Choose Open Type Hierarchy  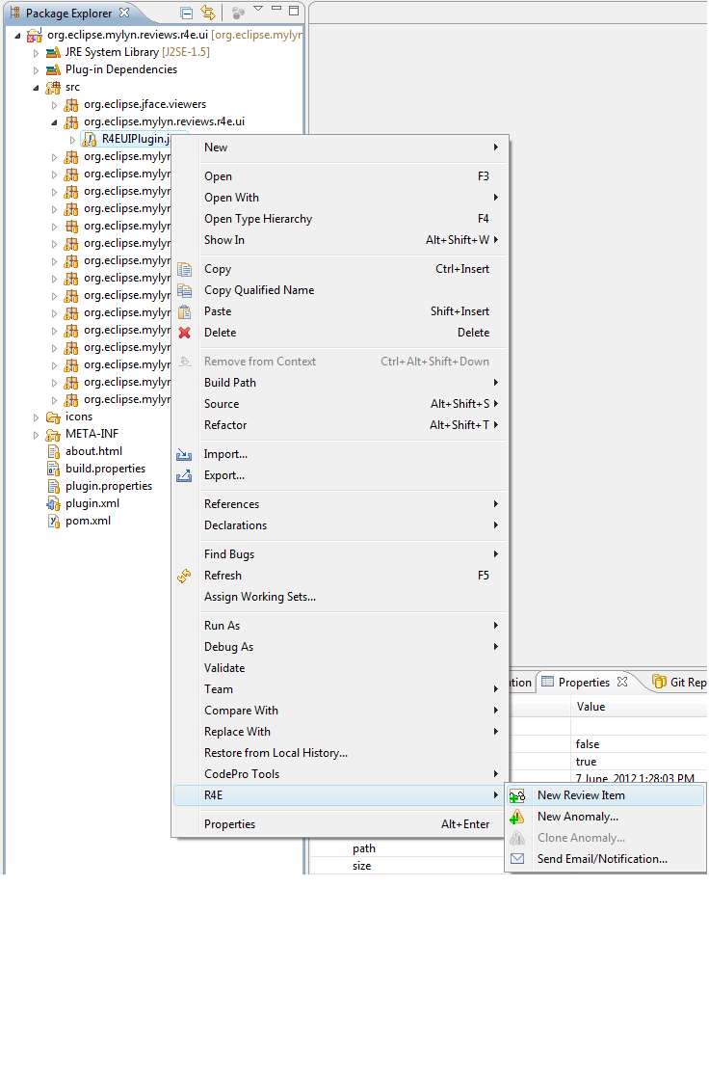click(x=340, y=219)
